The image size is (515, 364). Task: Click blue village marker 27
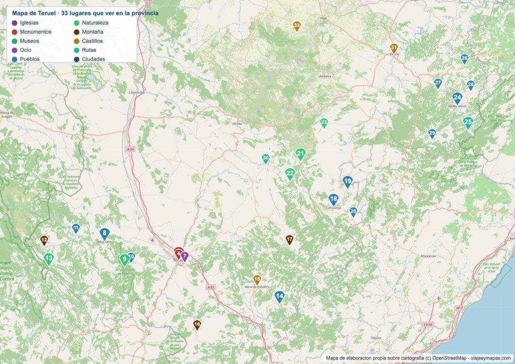[438, 83]
